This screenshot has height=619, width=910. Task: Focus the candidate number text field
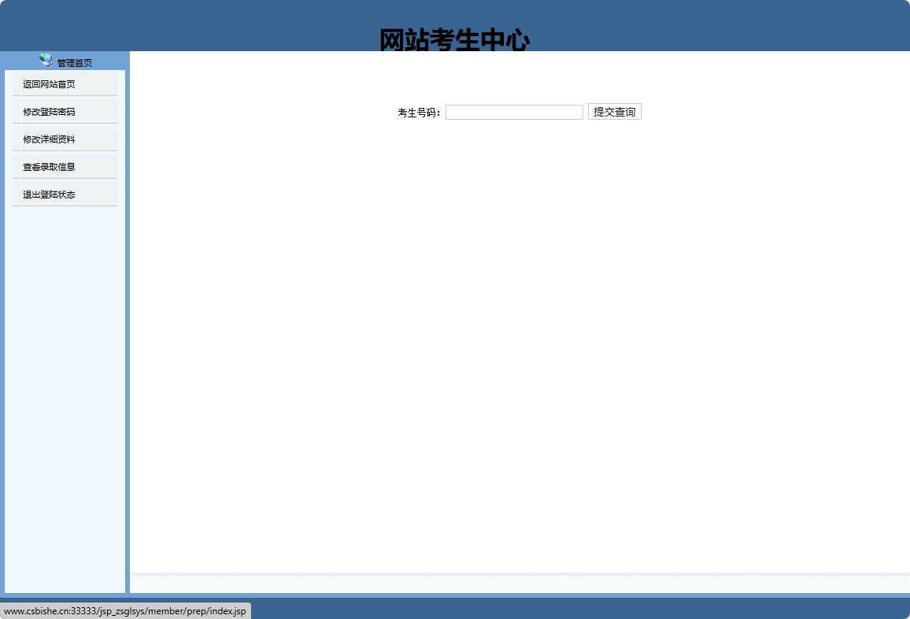coord(513,112)
